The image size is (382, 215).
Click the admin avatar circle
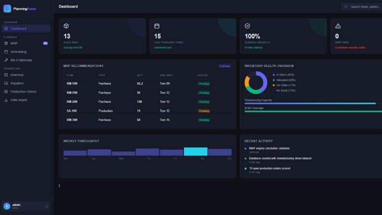pyautogui.click(x=7, y=206)
